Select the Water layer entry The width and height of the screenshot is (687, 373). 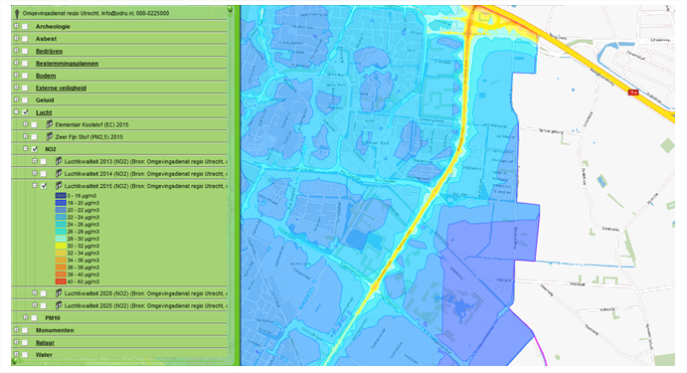tap(44, 354)
